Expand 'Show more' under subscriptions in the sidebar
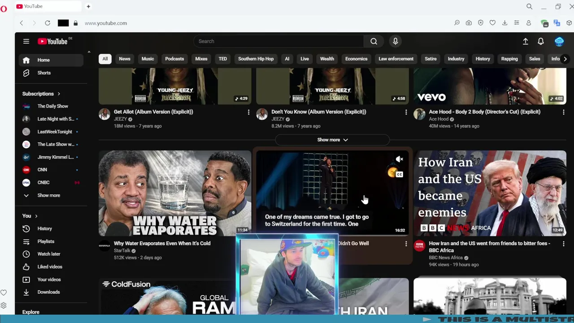 (x=48, y=195)
